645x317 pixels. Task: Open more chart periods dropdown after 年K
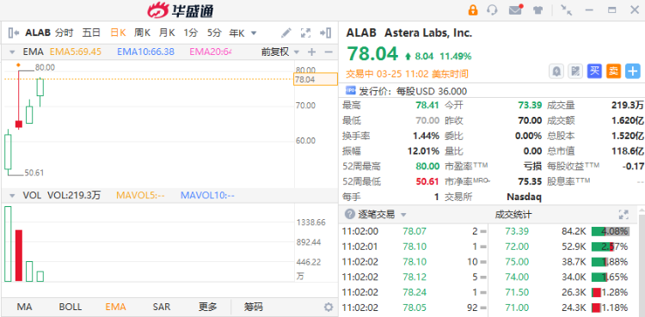[254, 33]
